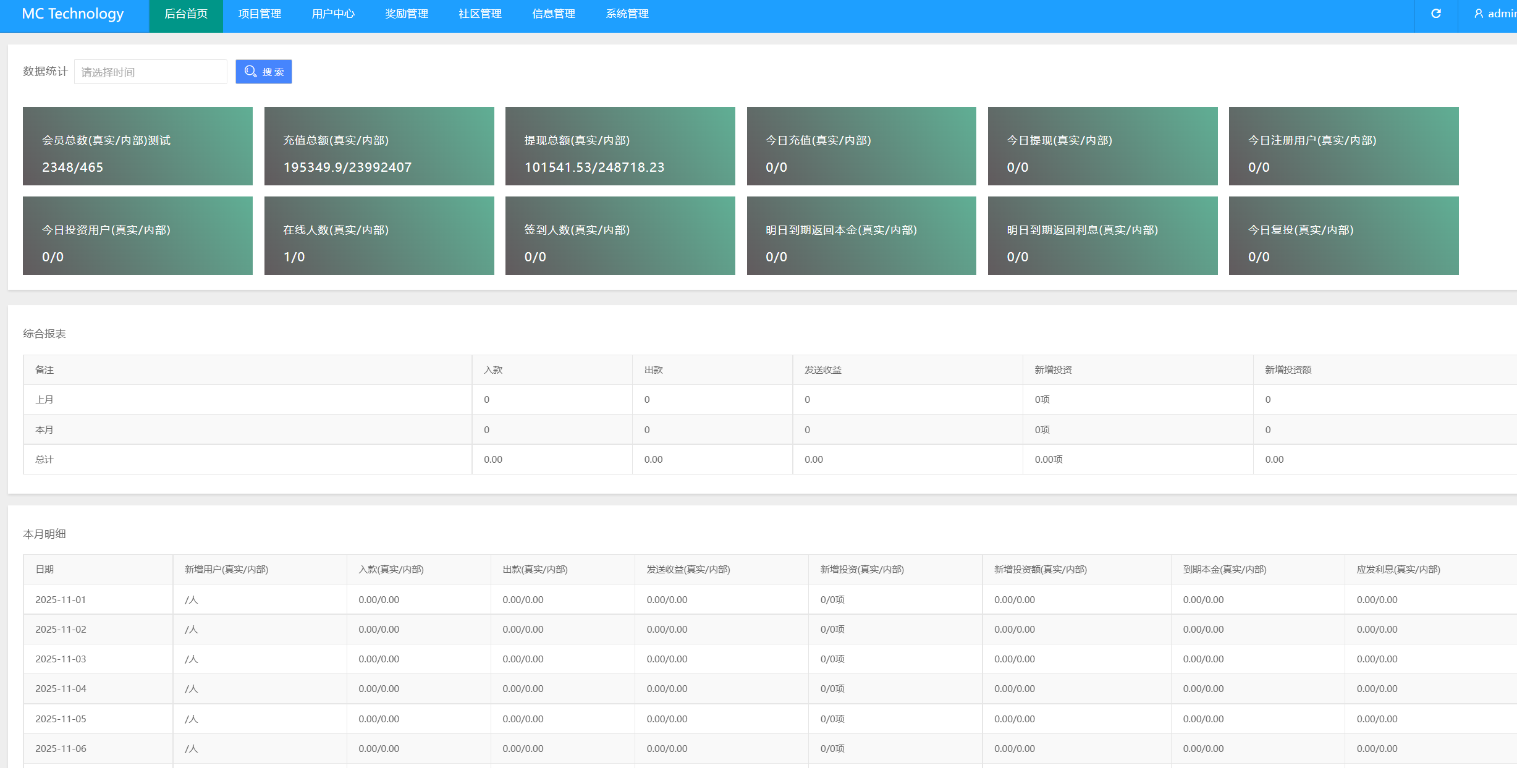Screen dimensions: 1517x768
Task: Click the 会员总数 statistics card
Action: [138, 146]
